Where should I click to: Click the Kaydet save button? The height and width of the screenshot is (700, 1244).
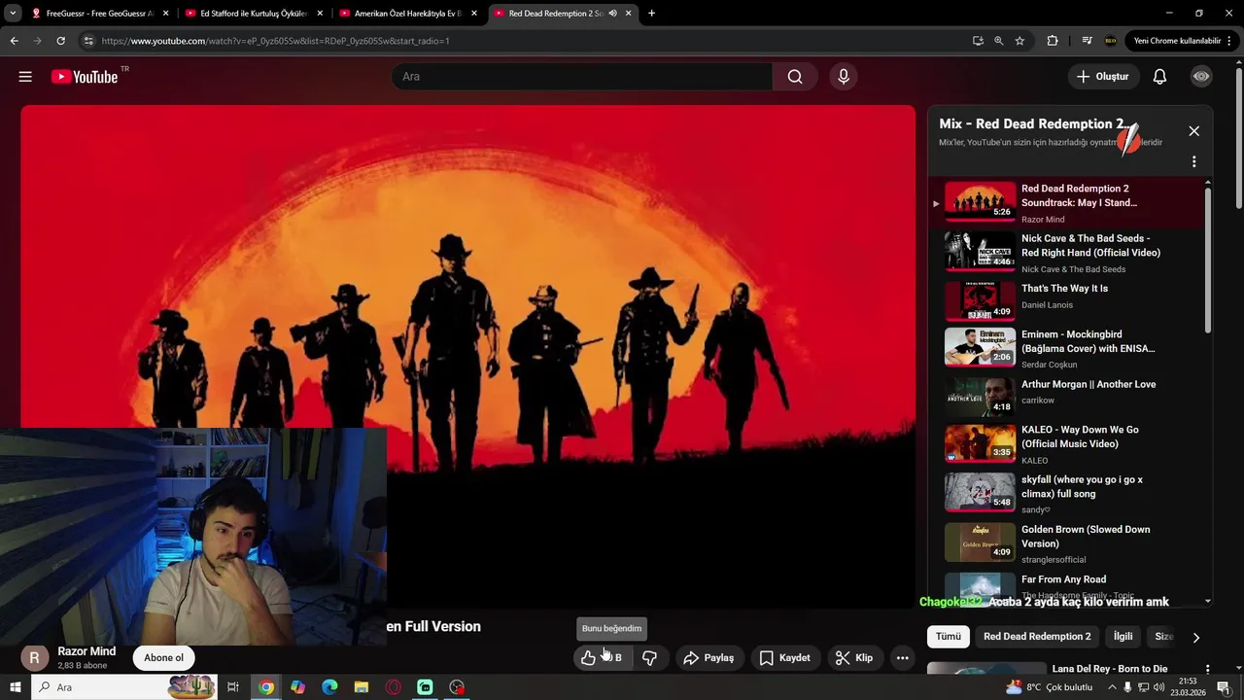pyautogui.click(x=784, y=658)
